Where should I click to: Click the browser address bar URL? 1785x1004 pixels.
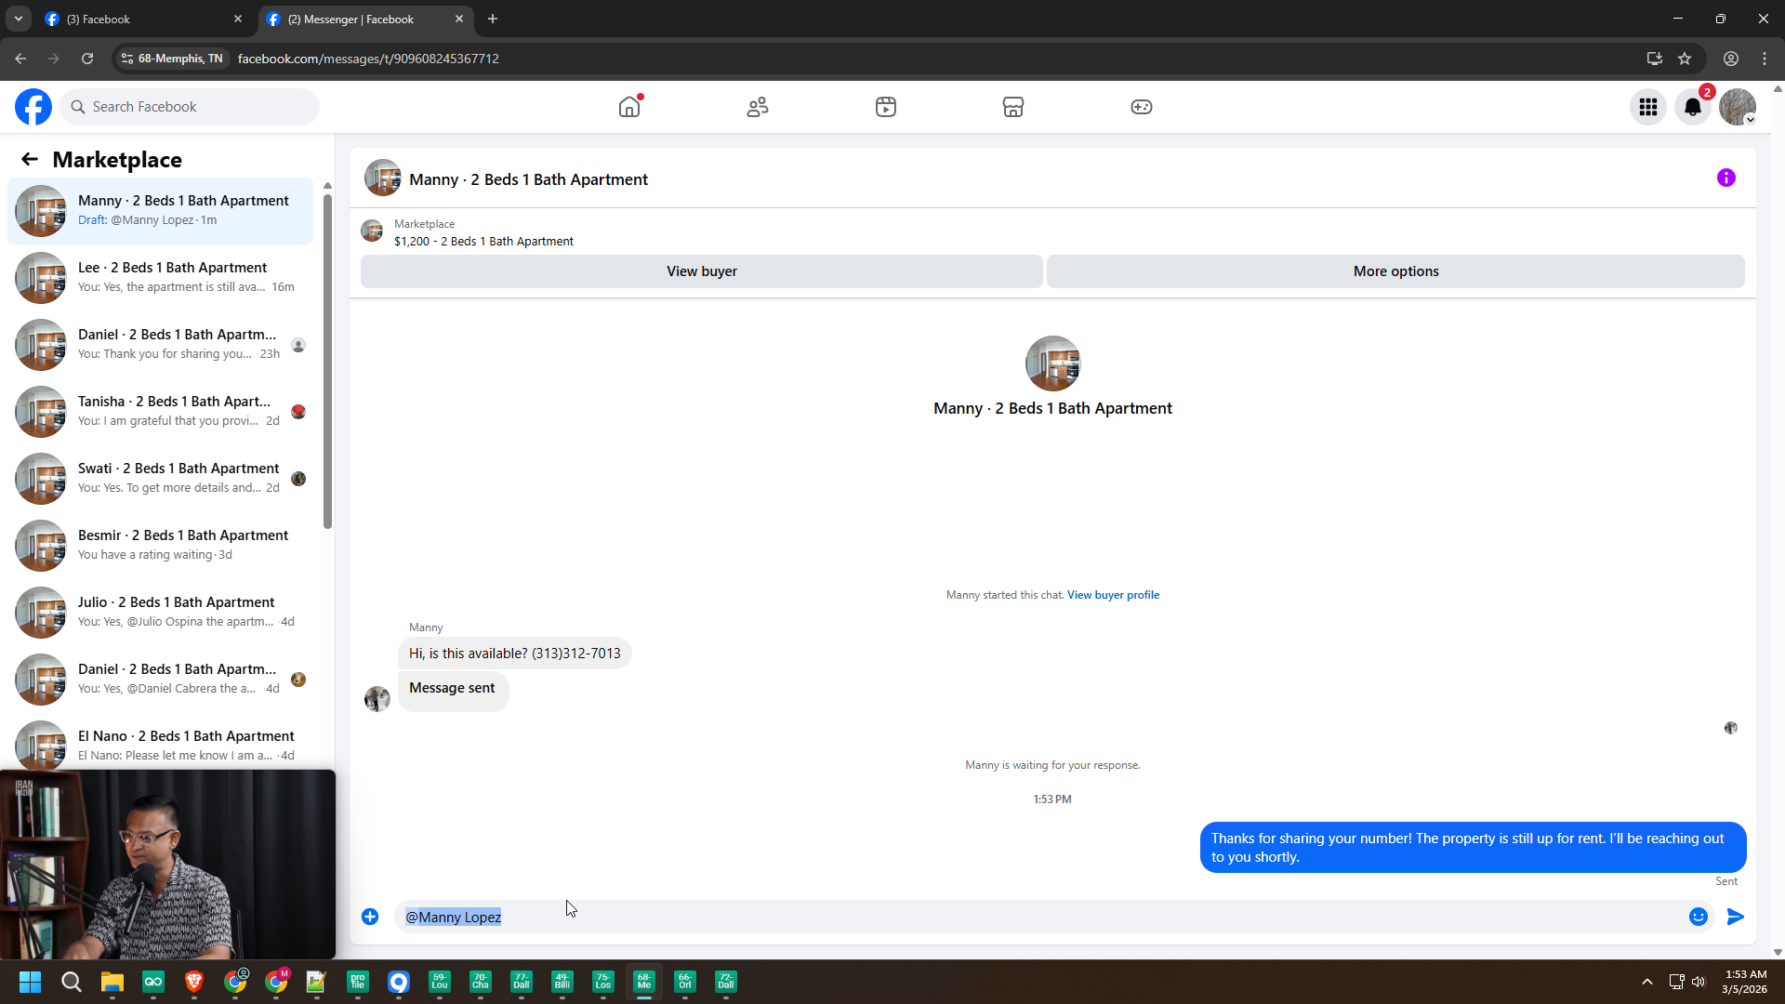(368, 59)
